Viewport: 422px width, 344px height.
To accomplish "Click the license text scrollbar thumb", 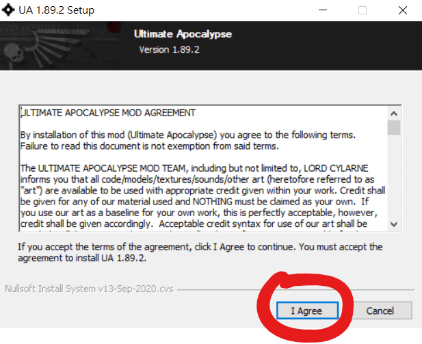I will 394,128.
